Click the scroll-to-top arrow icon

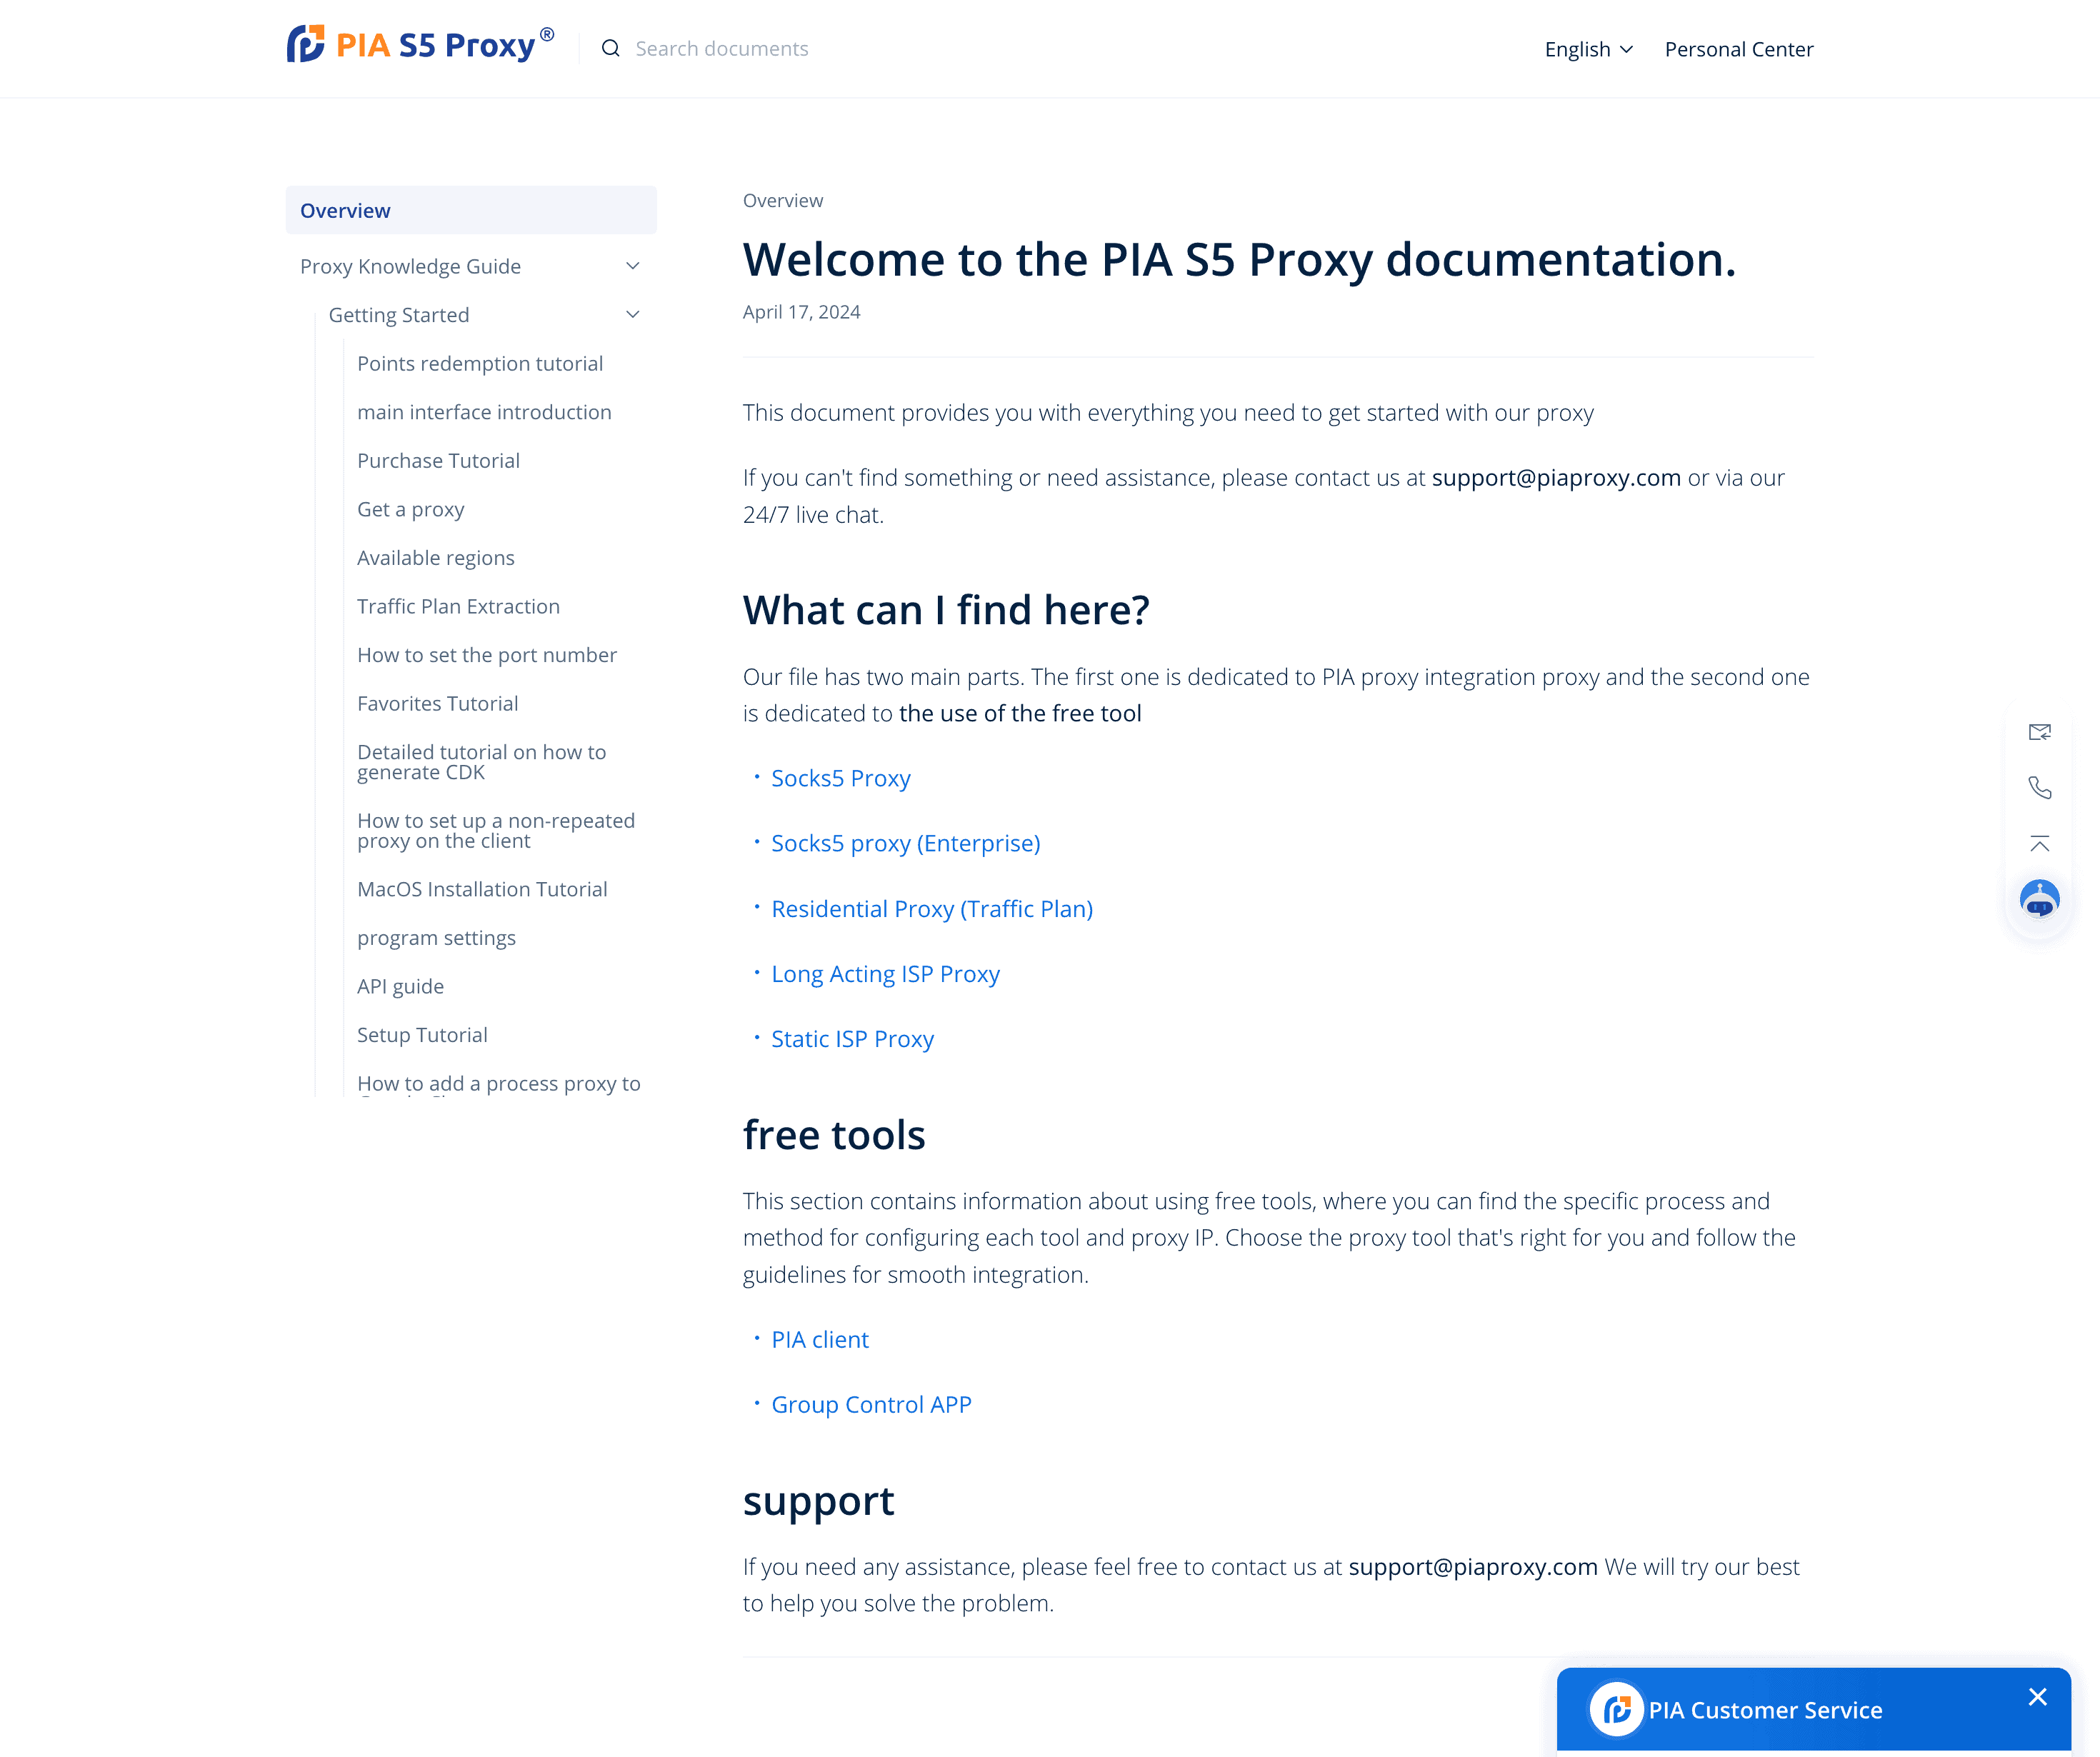(2041, 843)
